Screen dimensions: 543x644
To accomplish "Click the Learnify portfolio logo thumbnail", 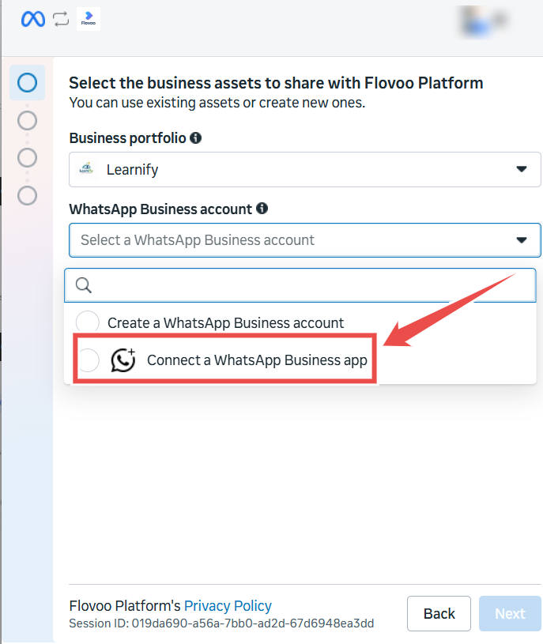I will pos(86,169).
